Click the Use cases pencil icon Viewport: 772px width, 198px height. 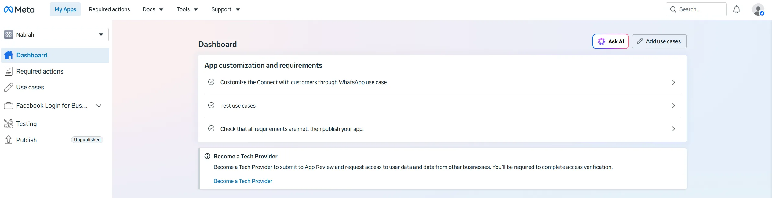(x=9, y=87)
